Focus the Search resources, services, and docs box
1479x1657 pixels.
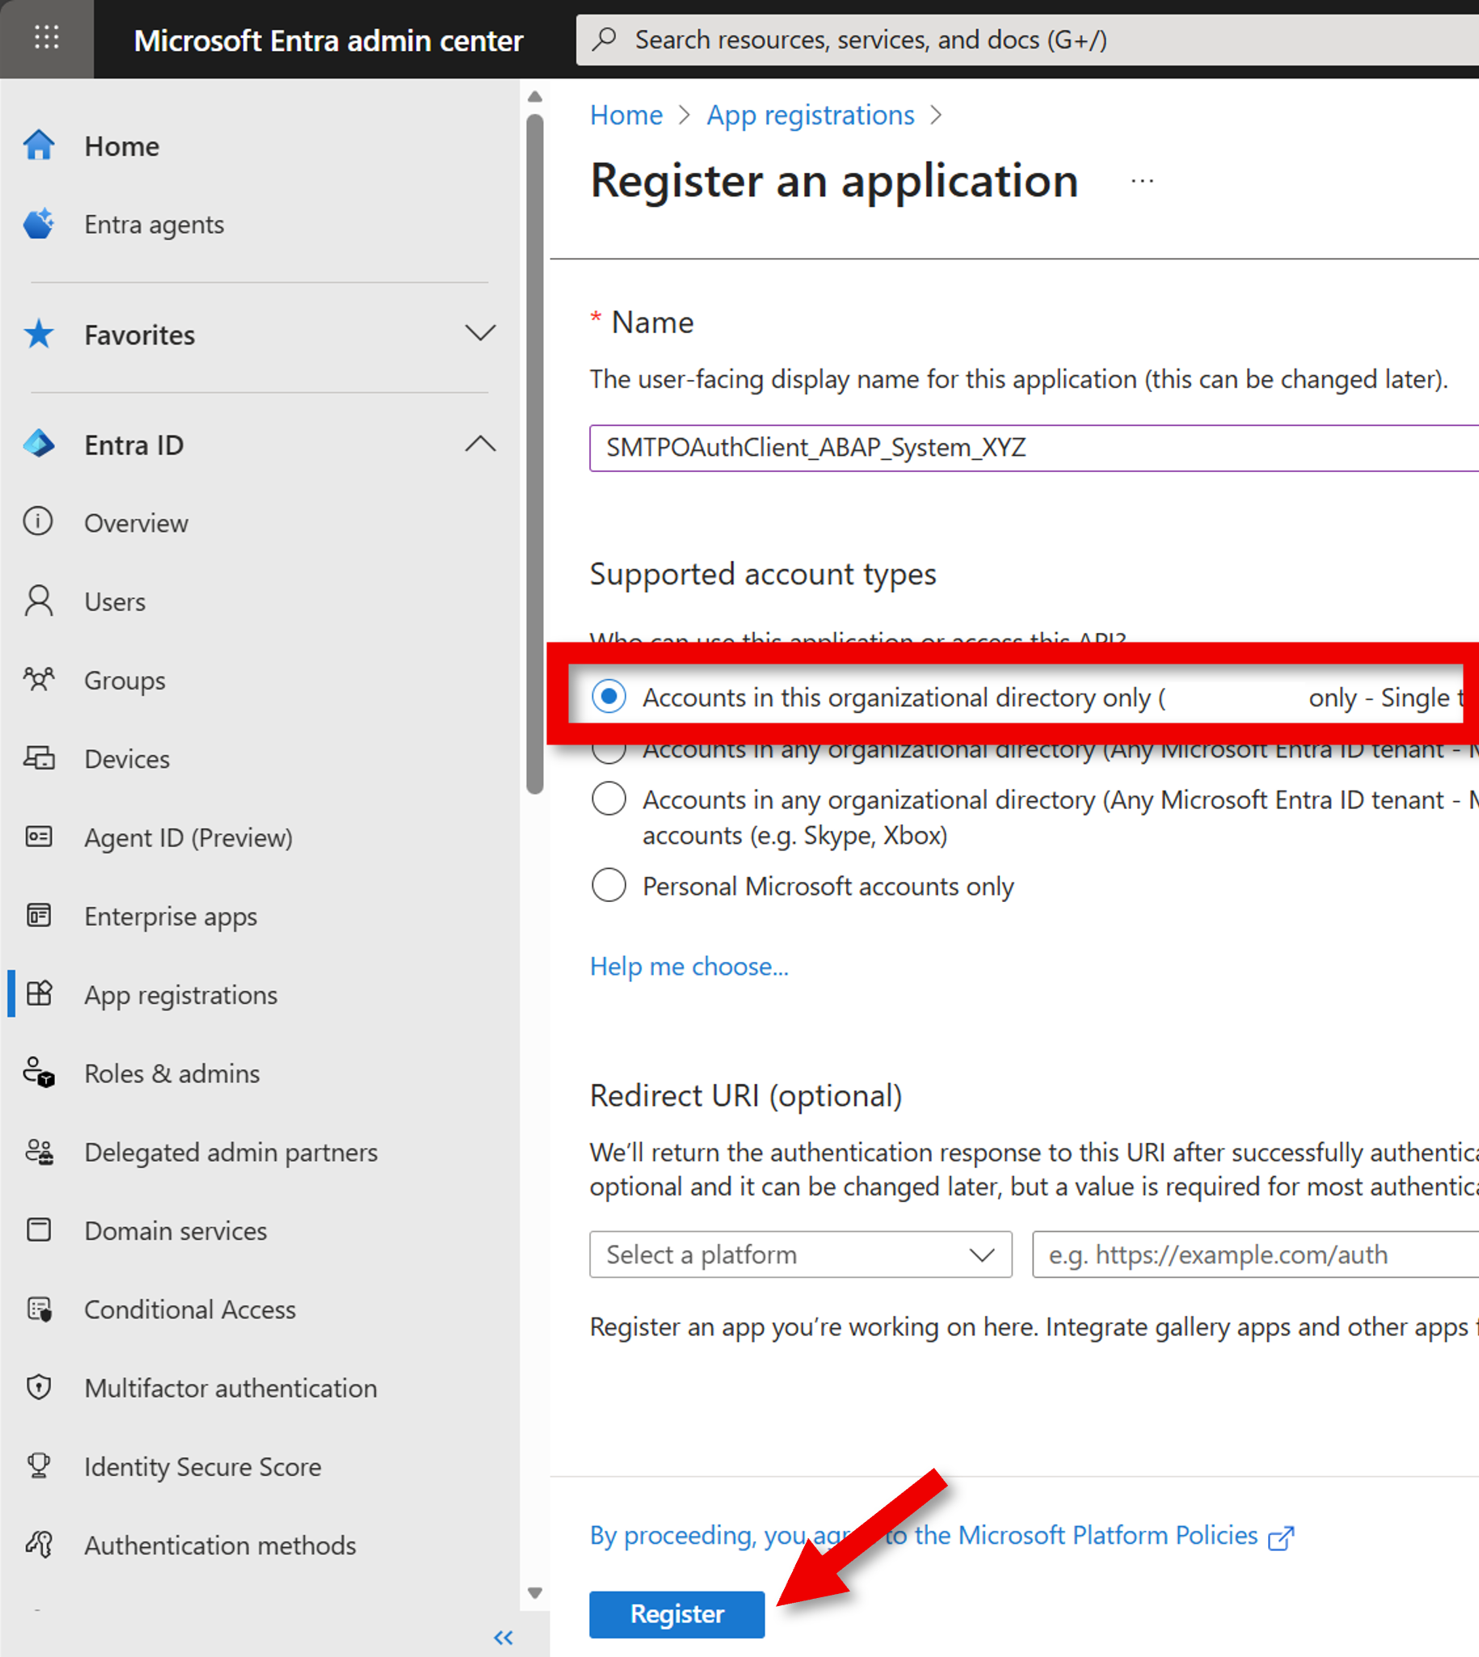(1028, 39)
